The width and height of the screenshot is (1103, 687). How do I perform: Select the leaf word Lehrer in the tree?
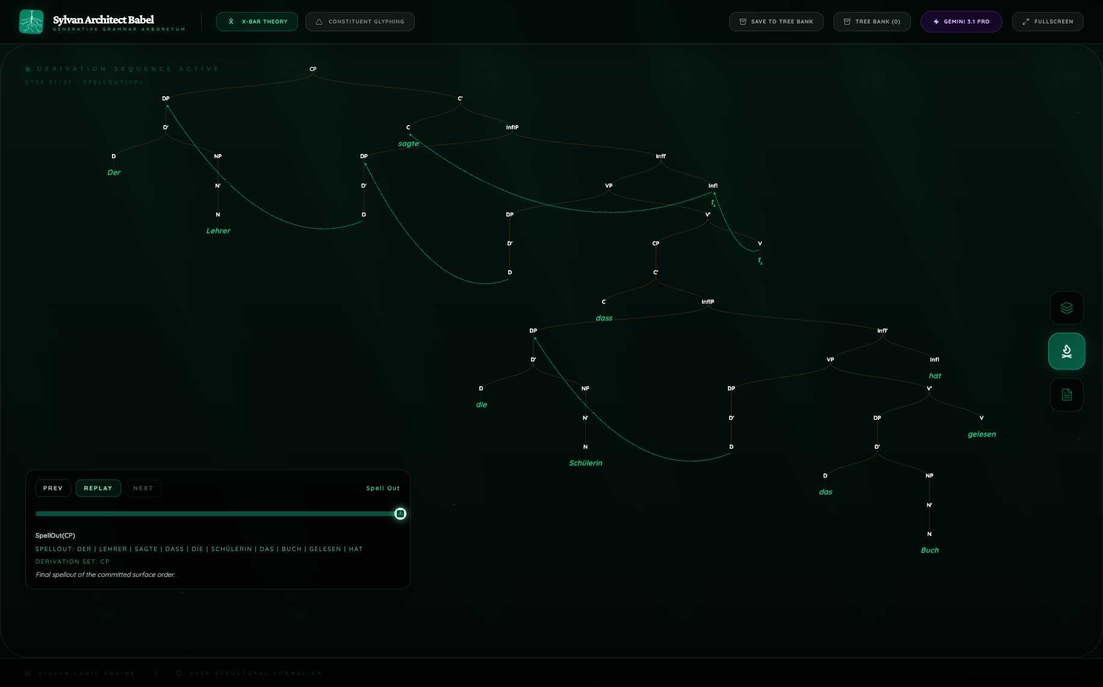pyautogui.click(x=218, y=230)
